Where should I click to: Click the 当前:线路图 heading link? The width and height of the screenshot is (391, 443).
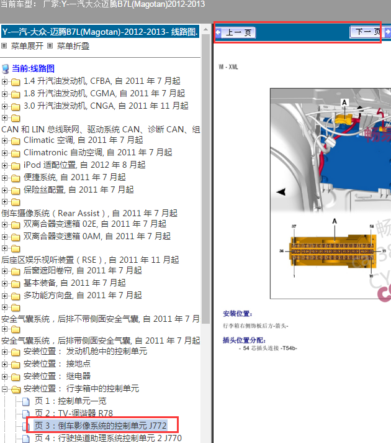click(34, 68)
